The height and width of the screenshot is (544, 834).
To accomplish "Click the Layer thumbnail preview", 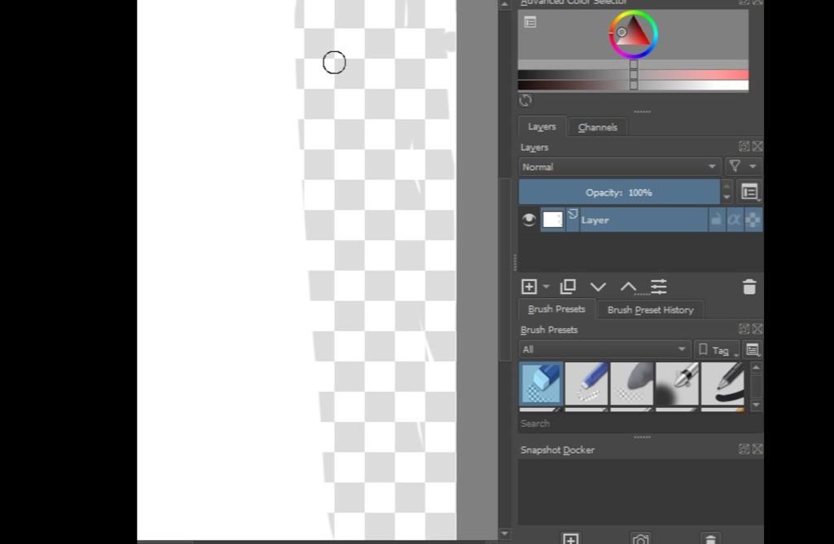I will [553, 220].
